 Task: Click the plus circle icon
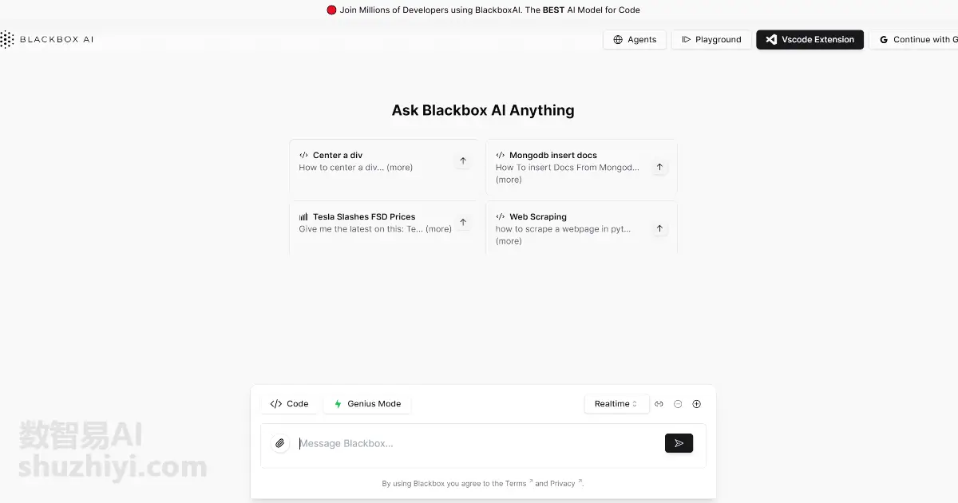696,404
